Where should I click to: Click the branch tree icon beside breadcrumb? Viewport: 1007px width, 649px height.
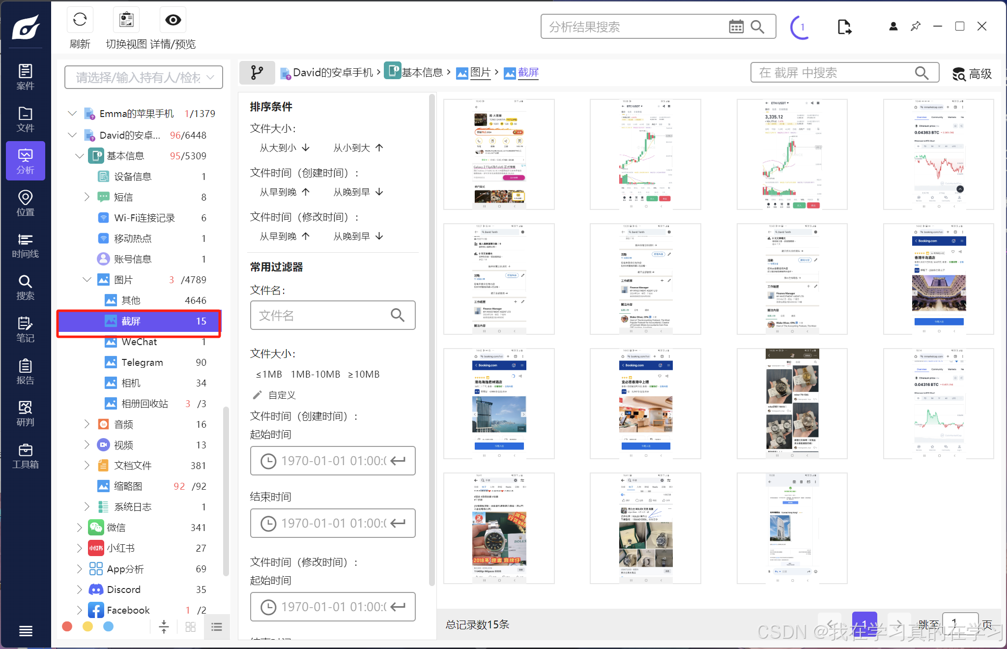click(x=257, y=73)
